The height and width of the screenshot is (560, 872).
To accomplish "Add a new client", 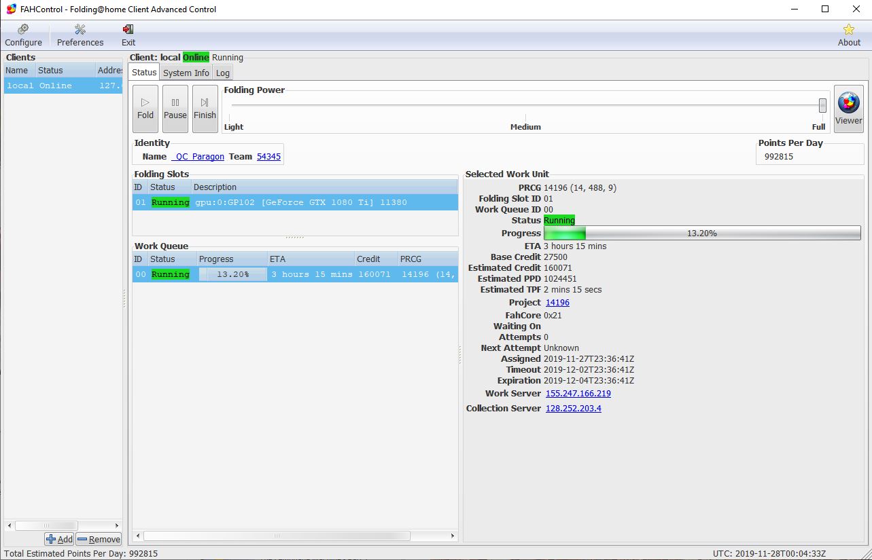I will click(x=59, y=539).
